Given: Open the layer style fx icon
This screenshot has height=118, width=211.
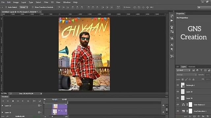Looking at the screenshot, I should coord(190,117).
